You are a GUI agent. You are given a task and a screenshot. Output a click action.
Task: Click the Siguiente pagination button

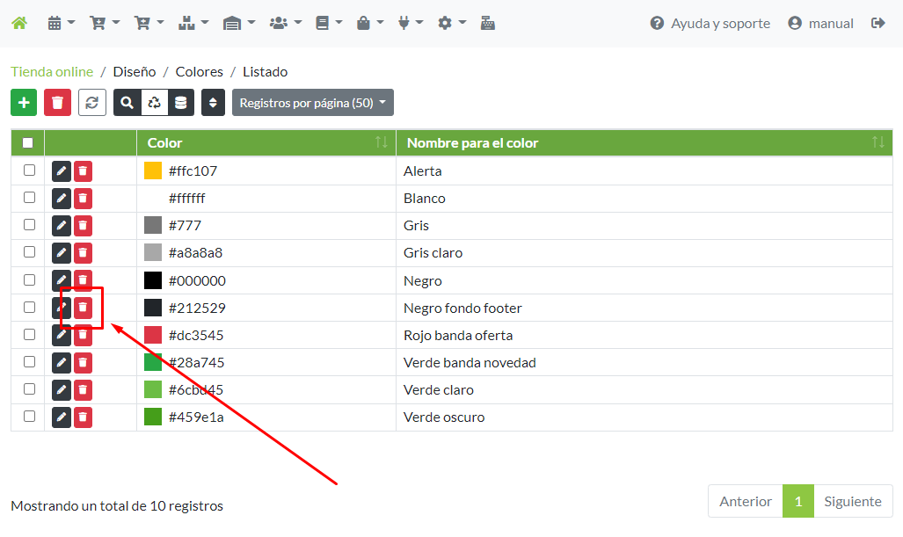point(852,501)
